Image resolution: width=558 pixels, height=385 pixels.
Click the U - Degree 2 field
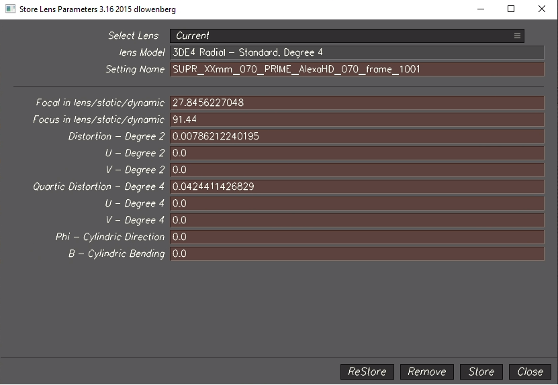[356, 153]
